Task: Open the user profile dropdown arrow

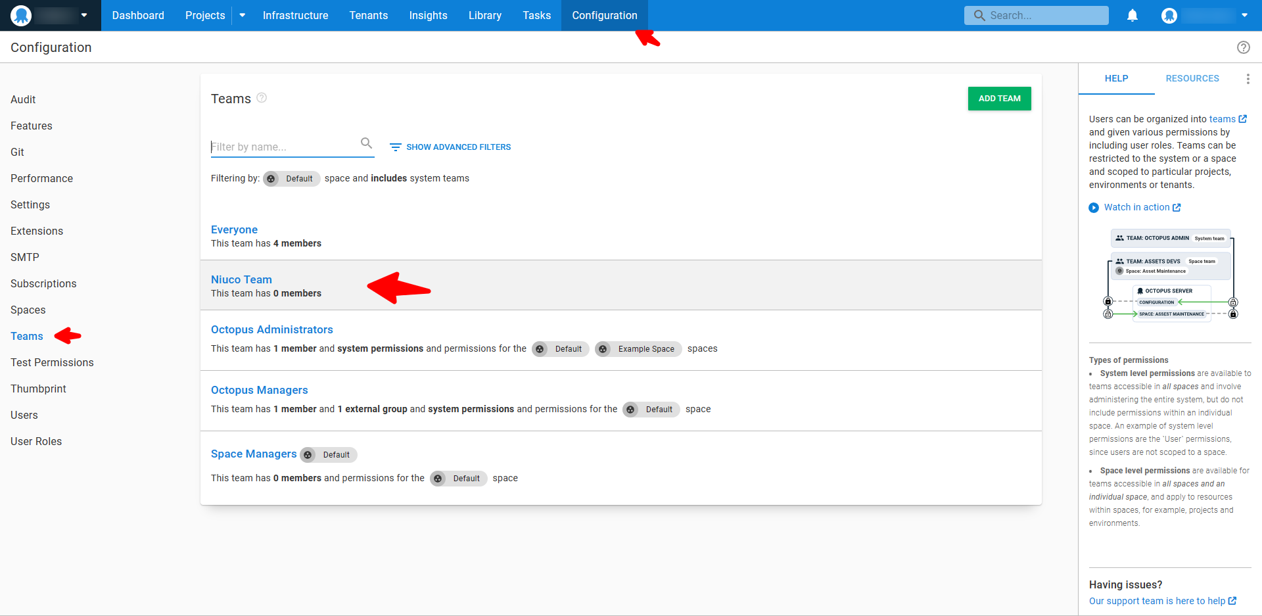Action: 1244,15
